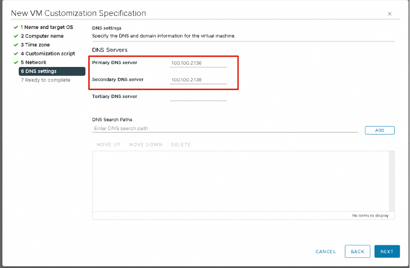Click into the Tertiary DNS server field
This screenshot has width=410, height=268.
click(x=198, y=97)
